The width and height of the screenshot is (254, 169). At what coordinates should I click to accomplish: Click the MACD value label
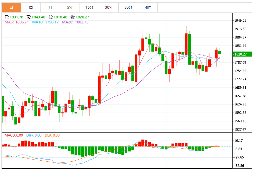click(14, 135)
